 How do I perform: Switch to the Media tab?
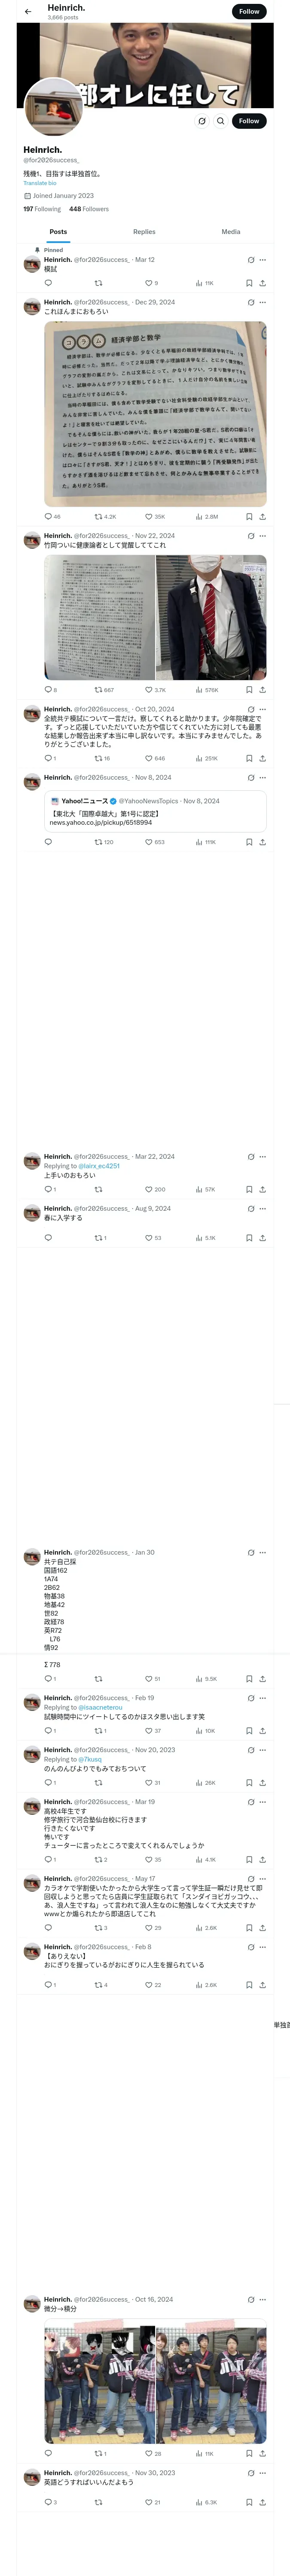230,231
